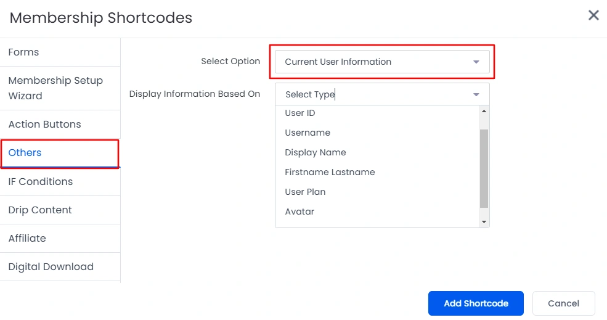Collapse the Select Type dropdown arrow

476,94
